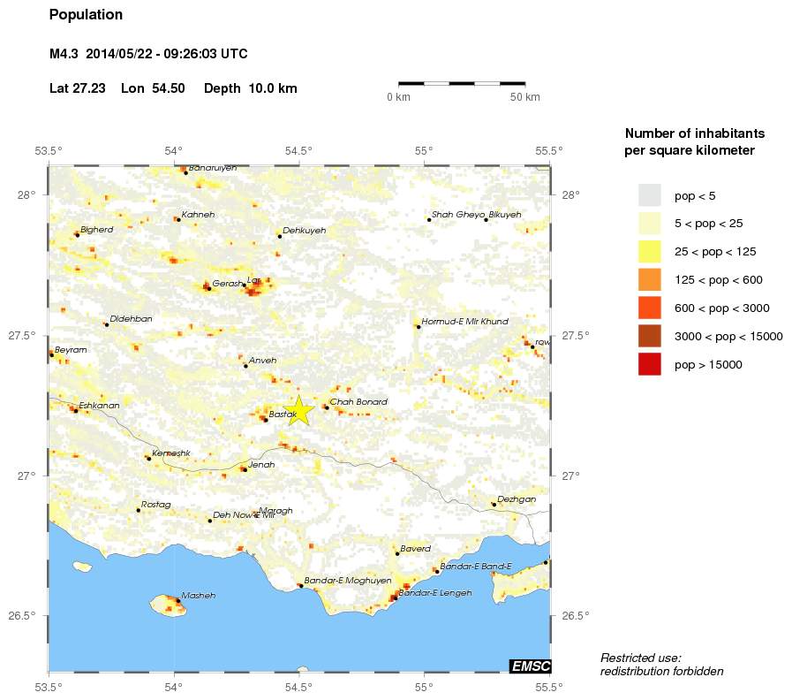Click the brown '3000 < pop < 15000' swatch
The image size is (792, 700).
click(x=650, y=337)
